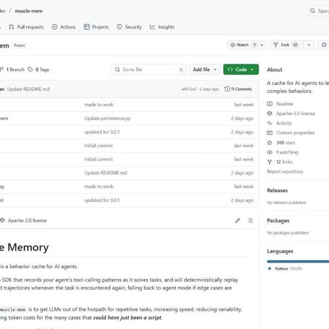Image resolution: width=329 pixels, height=329 pixels.
Task: Click the book icon beside Readme
Action: click(270, 104)
